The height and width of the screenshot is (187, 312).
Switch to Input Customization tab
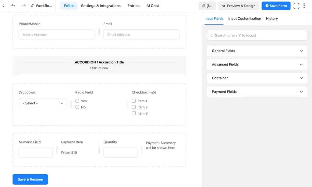245,19
